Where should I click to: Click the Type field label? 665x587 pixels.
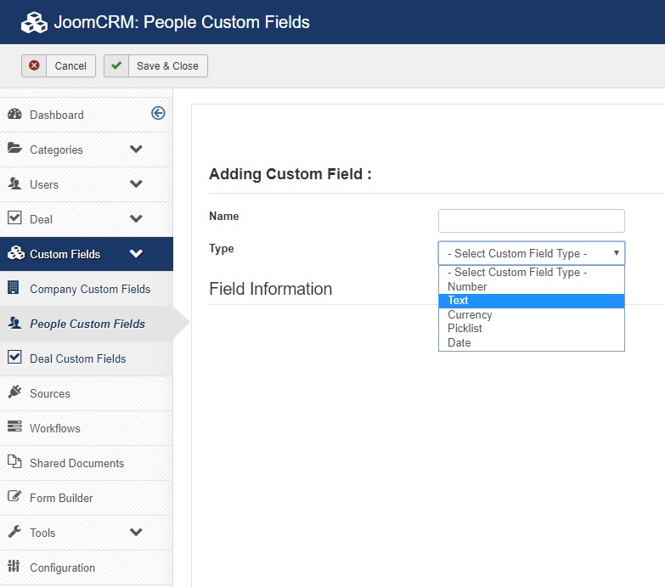[222, 249]
